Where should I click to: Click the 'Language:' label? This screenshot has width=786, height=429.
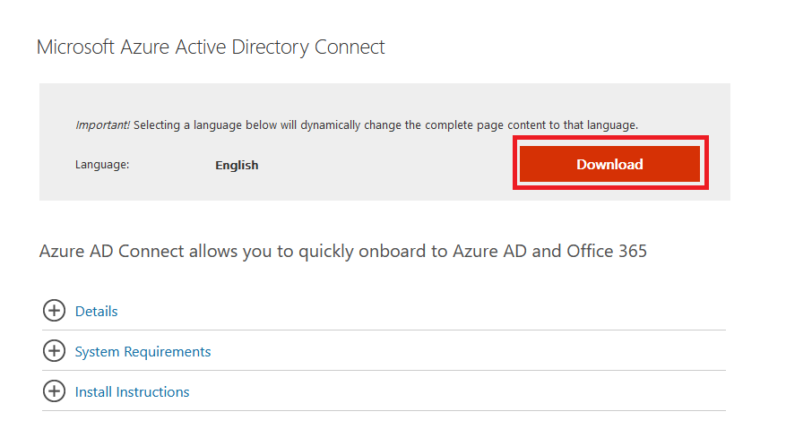click(x=102, y=165)
